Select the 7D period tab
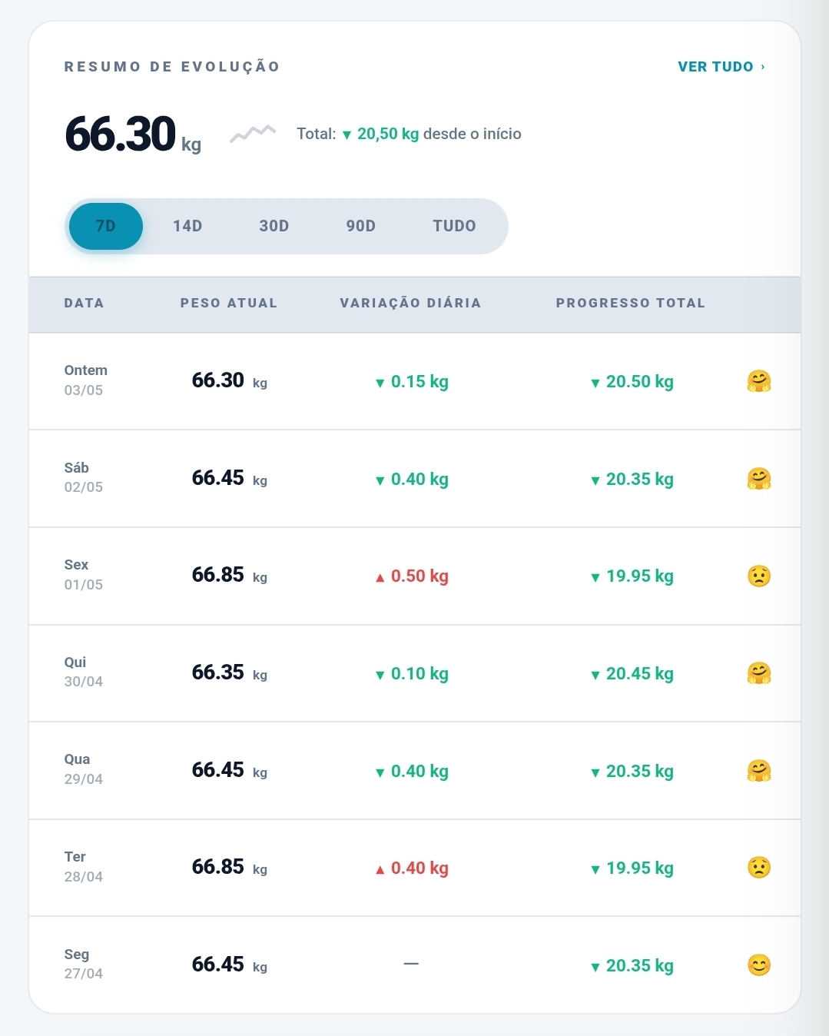The height and width of the screenshot is (1036, 829). [x=106, y=226]
